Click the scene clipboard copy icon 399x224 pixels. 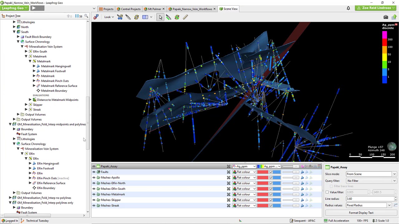(96, 17)
